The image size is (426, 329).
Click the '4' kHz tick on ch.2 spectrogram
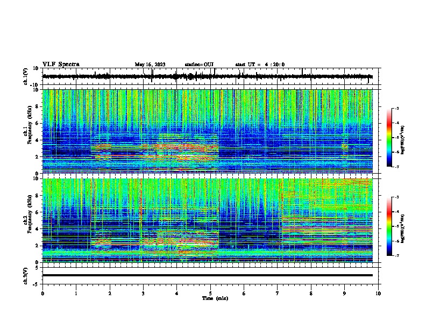(37, 229)
